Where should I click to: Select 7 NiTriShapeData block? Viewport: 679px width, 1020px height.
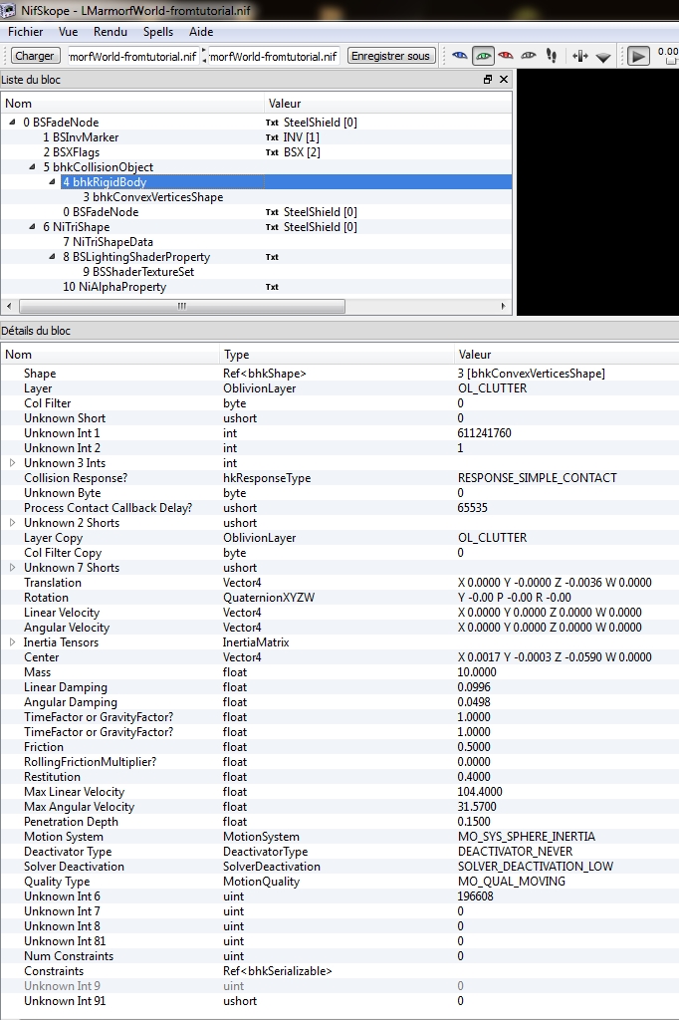tap(108, 242)
